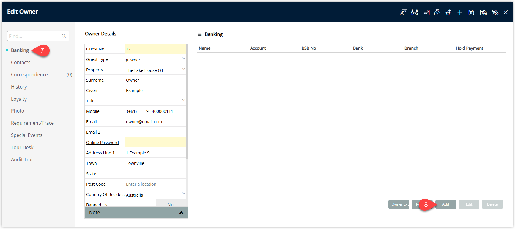Click the save disk icon
Screen dimensions: 515x229
(x=471, y=12)
